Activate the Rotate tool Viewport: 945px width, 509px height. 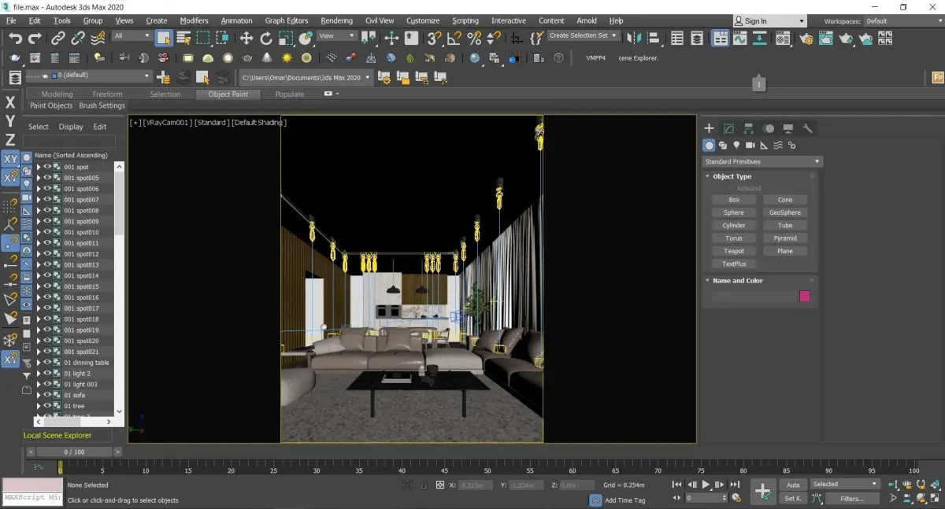tap(266, 38)
